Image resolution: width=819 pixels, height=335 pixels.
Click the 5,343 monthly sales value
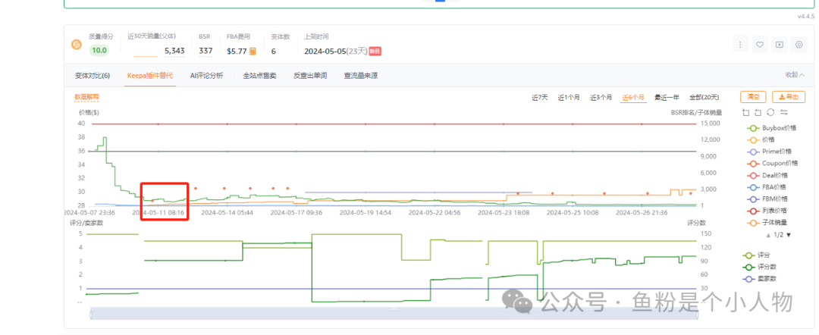coord(174,51)
